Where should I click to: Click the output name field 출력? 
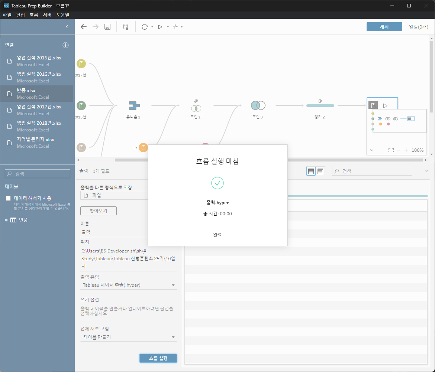click(x=114, y=232)
